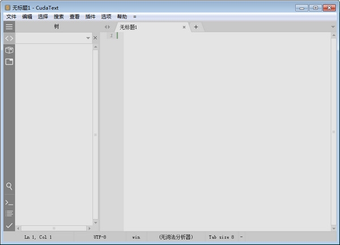This screenshot has width=340, height=245.
Task: Close the CudaText window
Action: coord(329,8)
